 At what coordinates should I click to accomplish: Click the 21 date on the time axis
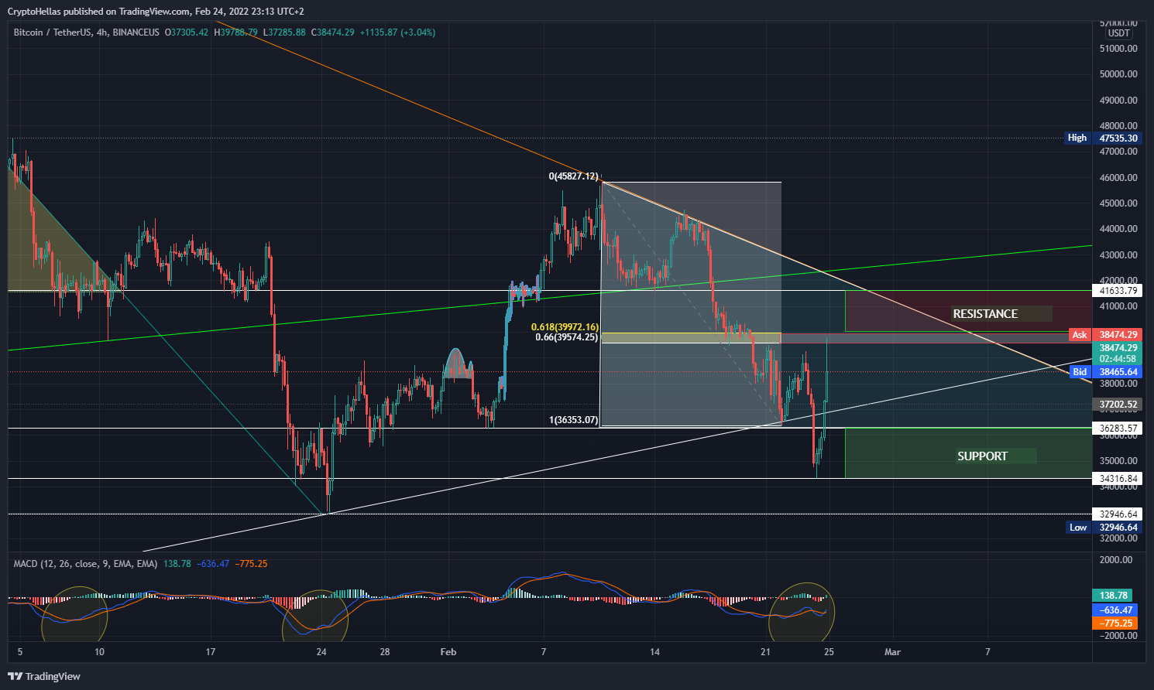tap(766, 652)
